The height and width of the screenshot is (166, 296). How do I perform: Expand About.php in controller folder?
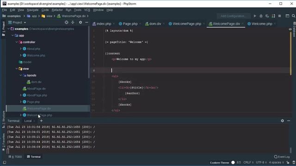point(20,49)
